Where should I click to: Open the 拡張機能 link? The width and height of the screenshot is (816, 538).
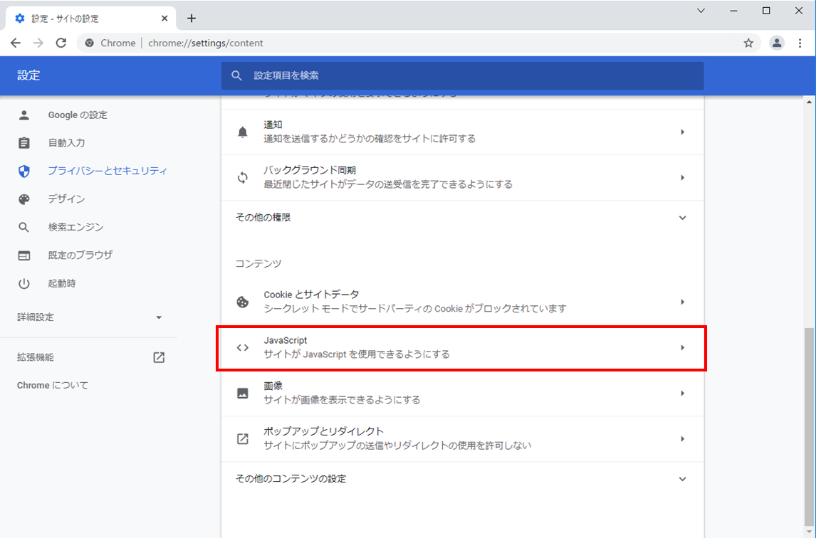pyautogui.click(x=36, y=357)
